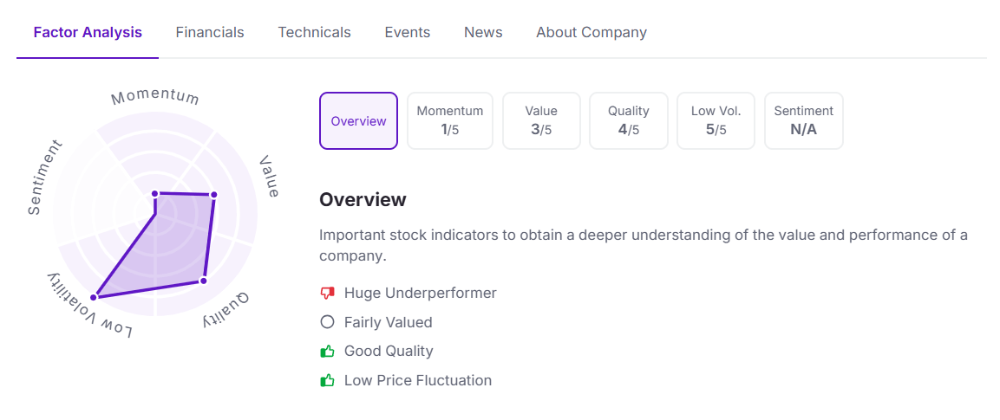The image size is (1000, 420).
Task: Show the Momentum 1/5 factor details
Action: tap(450, 121)
